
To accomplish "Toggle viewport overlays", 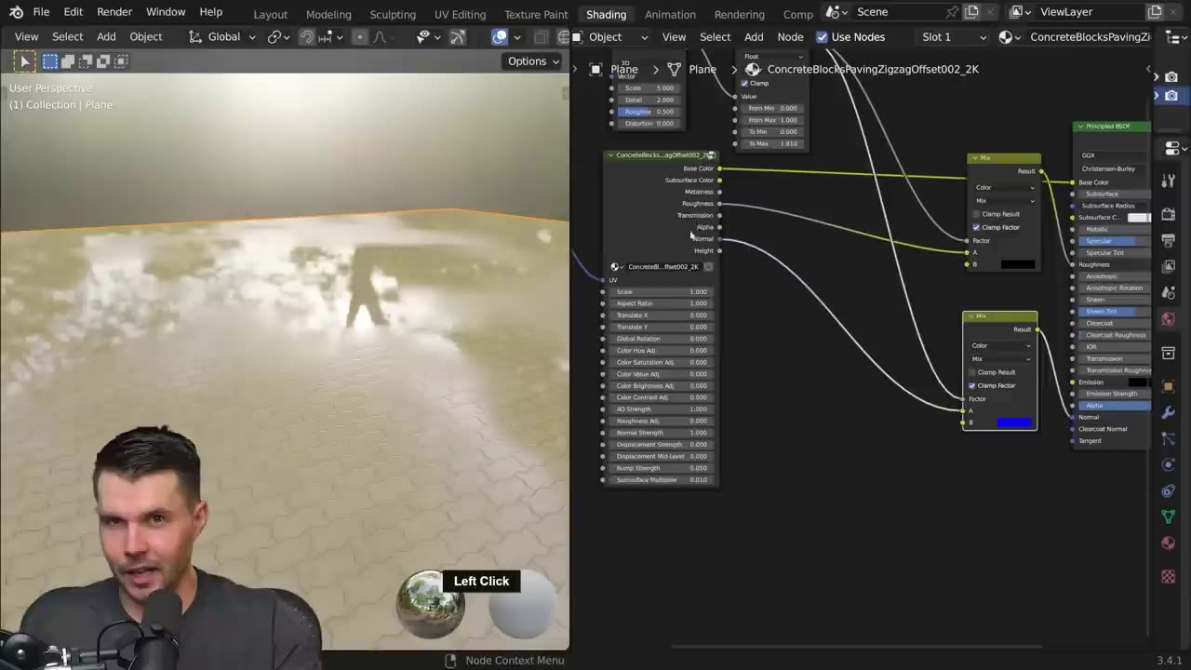I will point(500,37).
